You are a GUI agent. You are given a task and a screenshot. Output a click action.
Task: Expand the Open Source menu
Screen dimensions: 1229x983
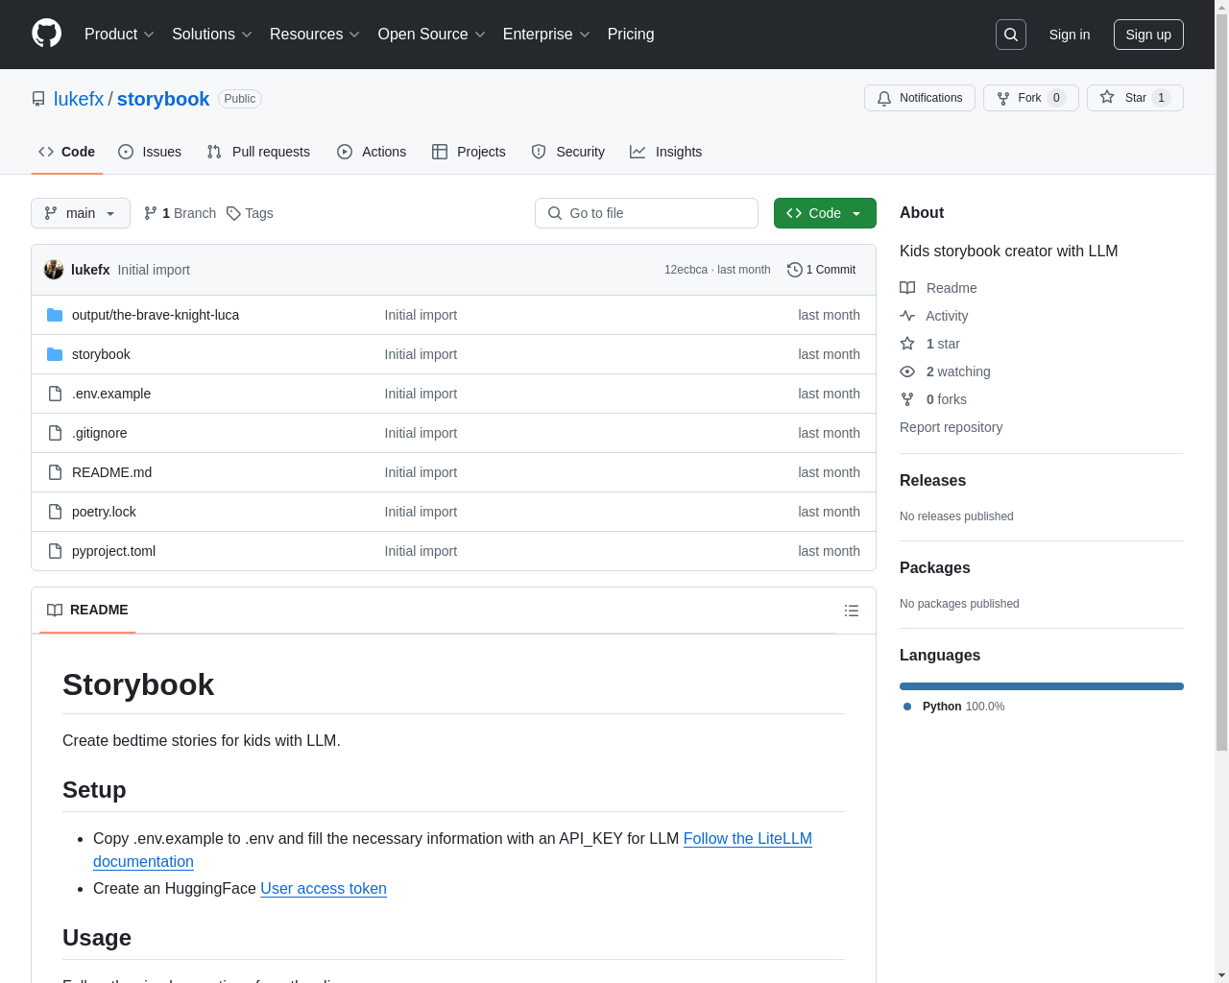[x=432, y=35]
